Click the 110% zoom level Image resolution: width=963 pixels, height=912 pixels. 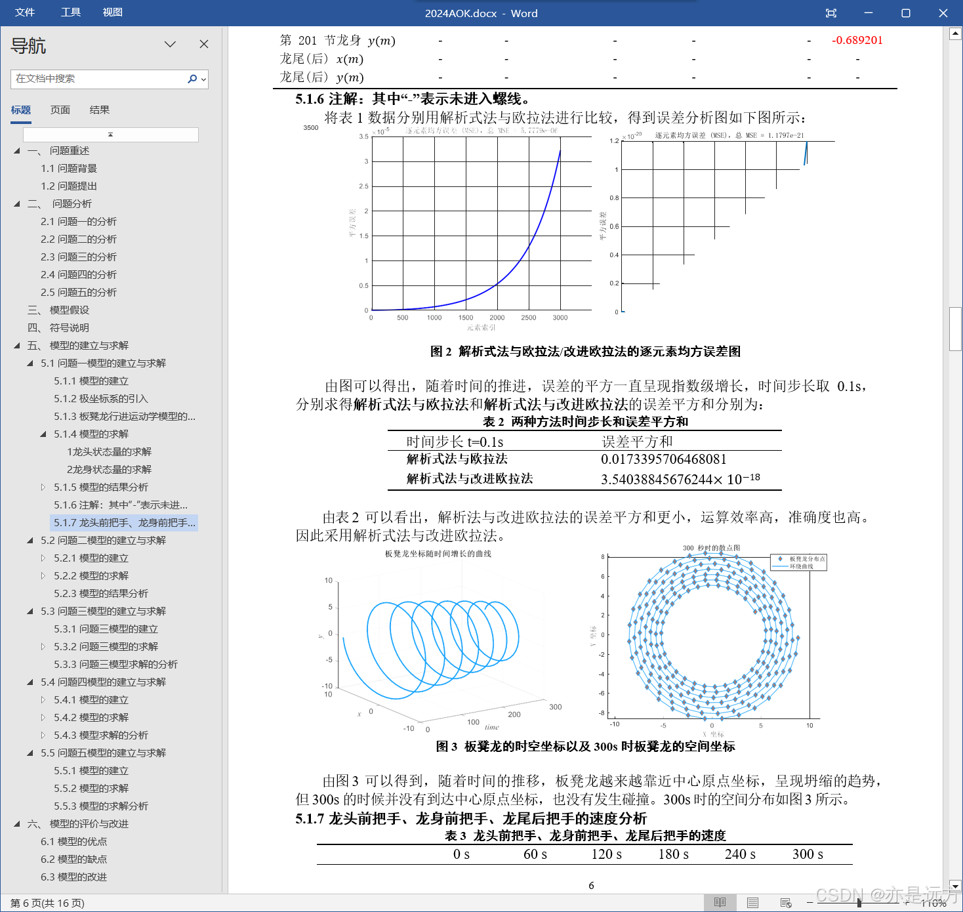(933, 903)
